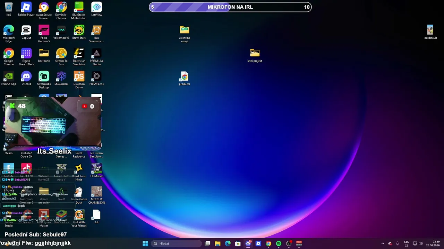Image resolution: width=444 pixels, height=249 pixels.
Task: Switch to Chrome on the taskbar
Action: (268, 243)
